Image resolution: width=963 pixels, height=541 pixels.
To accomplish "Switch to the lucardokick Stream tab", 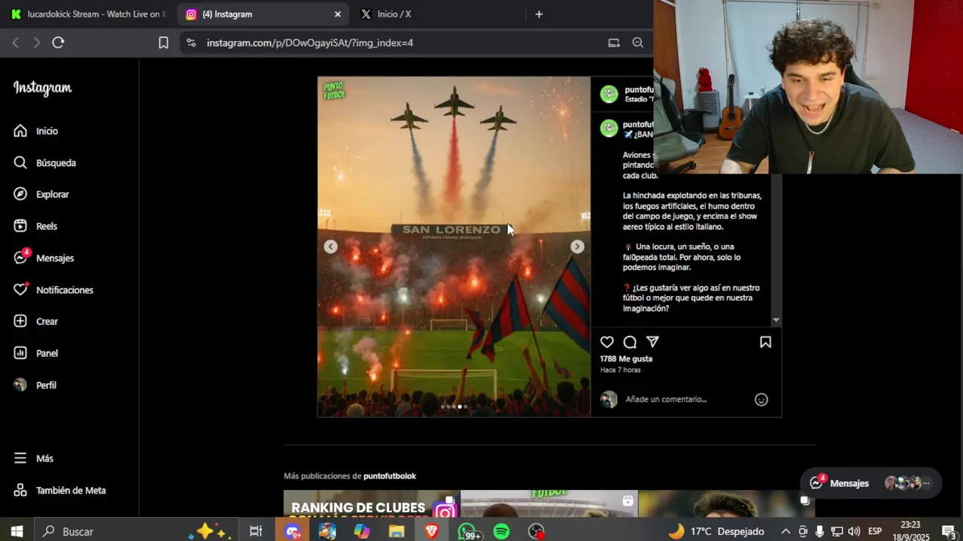I will pyautogui.click(x=89, y=14).
